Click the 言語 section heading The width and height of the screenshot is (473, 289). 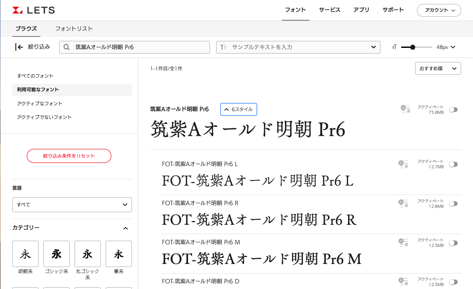[x=17, y=188]
